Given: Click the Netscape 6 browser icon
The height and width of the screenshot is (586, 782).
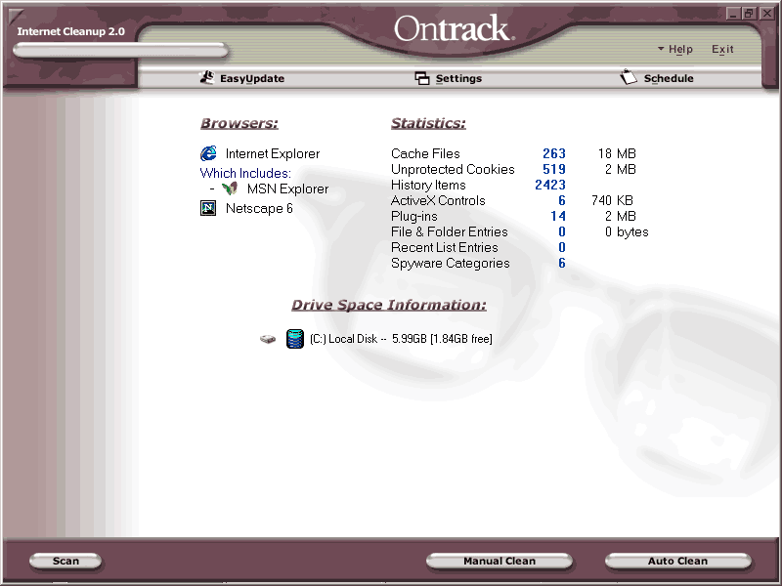Looking at the screenshot, I should pyautogui.click(x=208, y=208).
